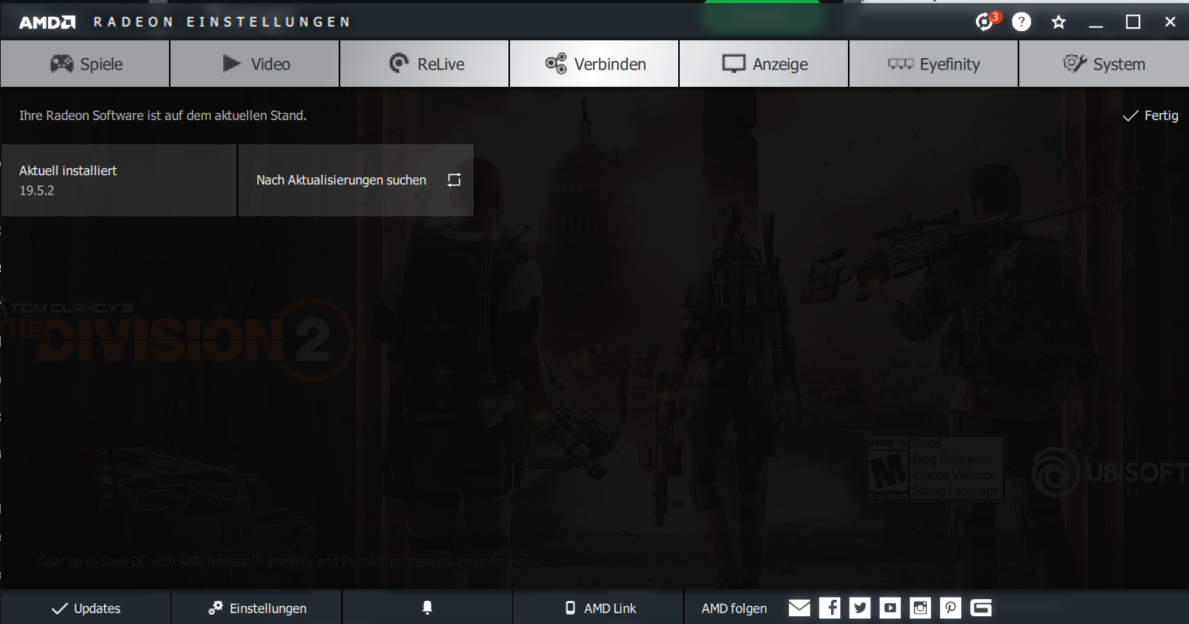Close the Radeon Einstellungen window

[x=1170, y=22]
